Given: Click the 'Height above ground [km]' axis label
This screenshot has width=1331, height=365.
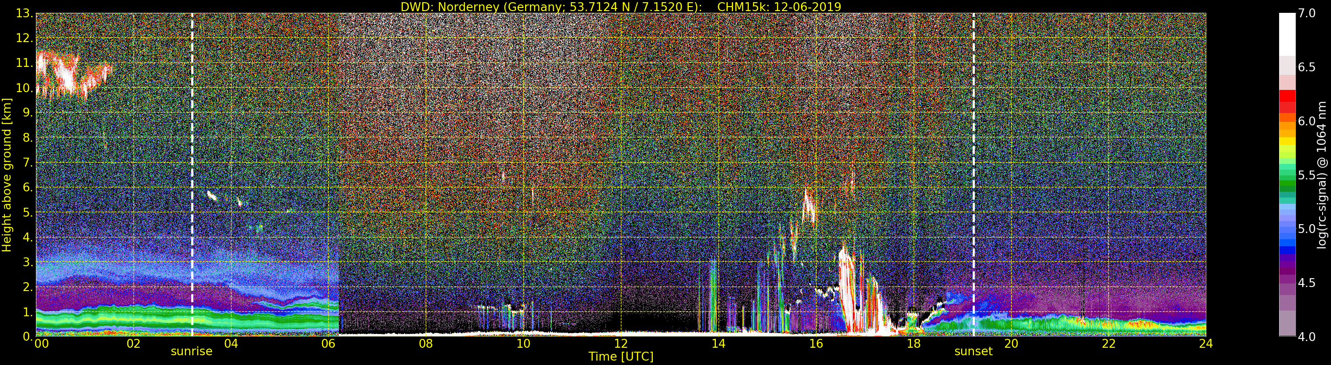Looking at the screenshot, I should coord(7,175).
